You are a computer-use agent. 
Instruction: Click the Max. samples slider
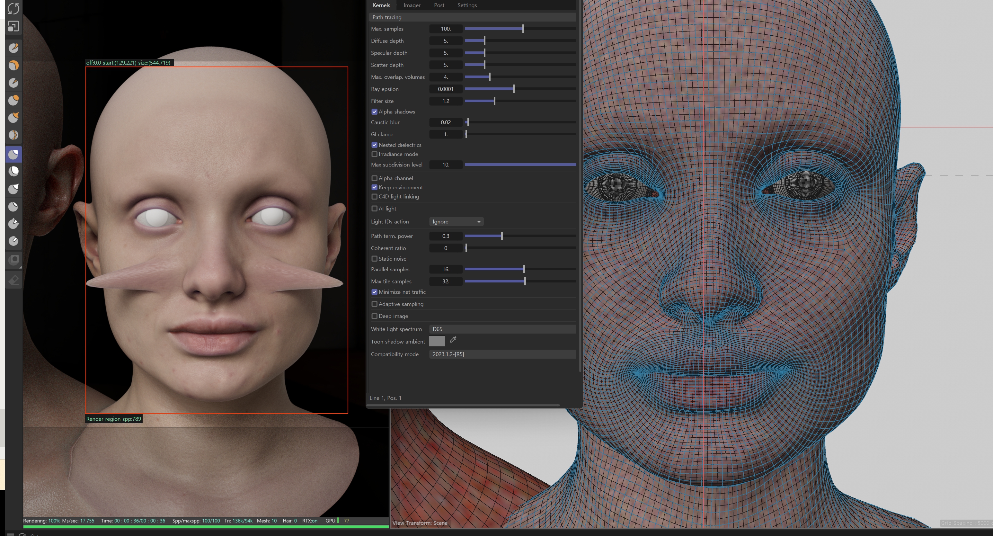click(x=520, y=29)
